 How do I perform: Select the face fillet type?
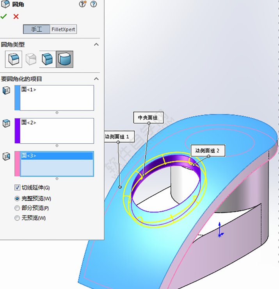48,59
